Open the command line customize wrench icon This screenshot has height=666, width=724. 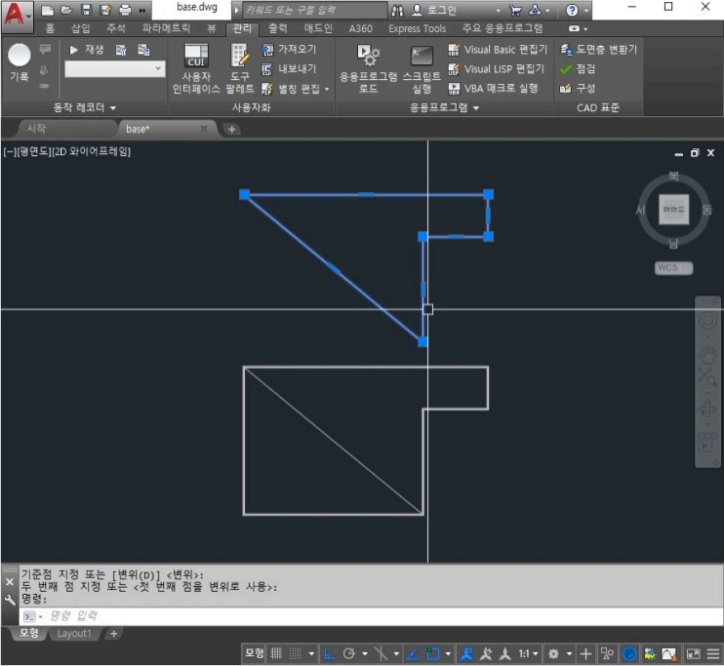coord(10,600)
